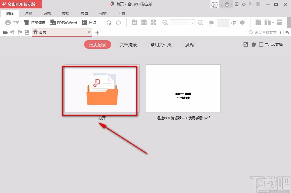The width and height of the screenshot is (291, 193).
Task: Click the 历史记录 button
Action: pyautogui.click(x=97, y=44)
